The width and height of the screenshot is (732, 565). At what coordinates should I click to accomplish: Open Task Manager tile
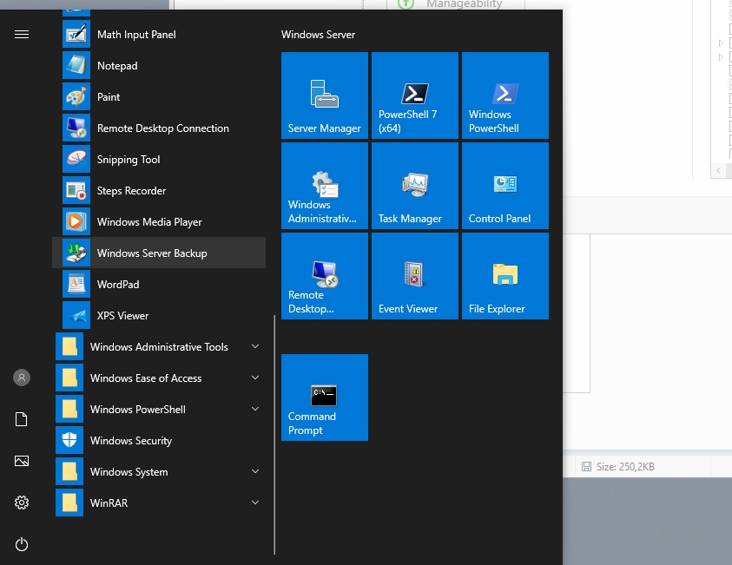coord(415,186)
